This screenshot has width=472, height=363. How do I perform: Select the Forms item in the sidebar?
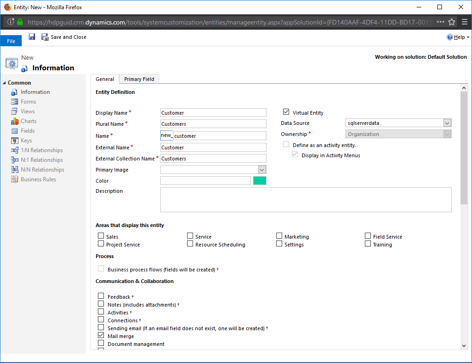click(x=29, y=101)
